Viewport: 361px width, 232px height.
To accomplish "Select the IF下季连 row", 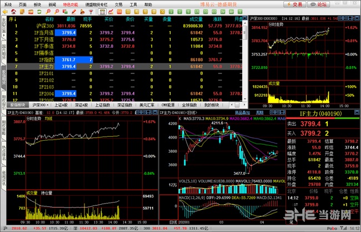I will coord(124,46).
